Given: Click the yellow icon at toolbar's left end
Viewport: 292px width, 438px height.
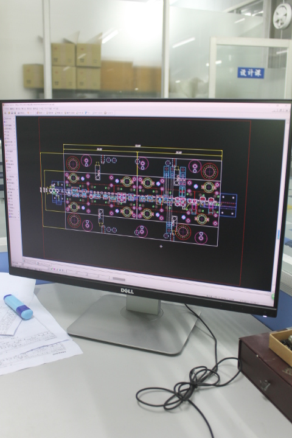Looking at the screenshot, I should click(x=9, y=113).
